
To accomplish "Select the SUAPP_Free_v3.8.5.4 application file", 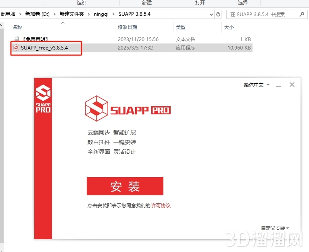I will point(44,48).
